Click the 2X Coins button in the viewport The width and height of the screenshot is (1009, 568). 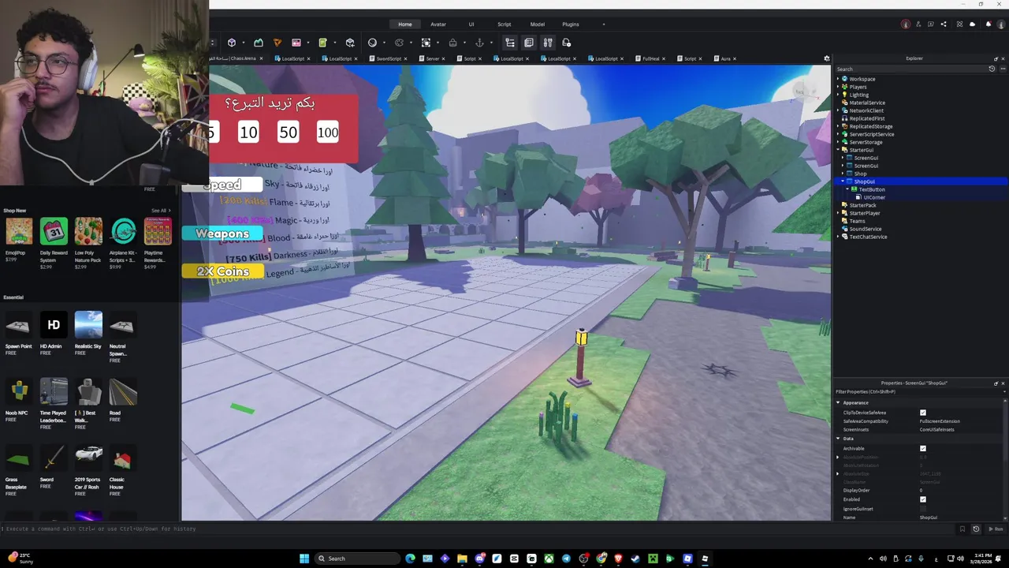[x=222, y=271]
